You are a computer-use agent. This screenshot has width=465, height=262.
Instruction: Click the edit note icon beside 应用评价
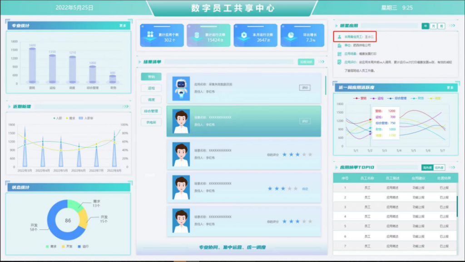340,62
